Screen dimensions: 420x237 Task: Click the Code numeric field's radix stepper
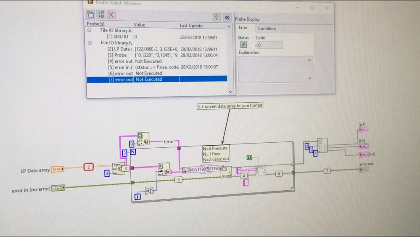point(256,45)
